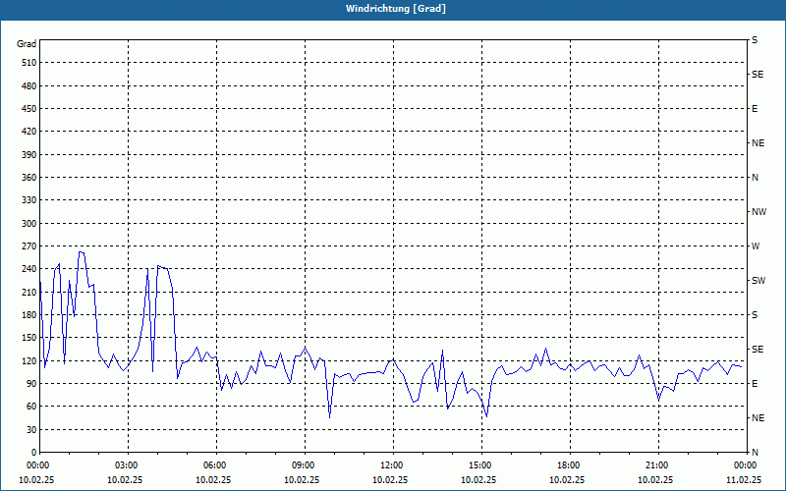Click the 420 degree axis label
The image size is (786, 491).
(29, 132)
